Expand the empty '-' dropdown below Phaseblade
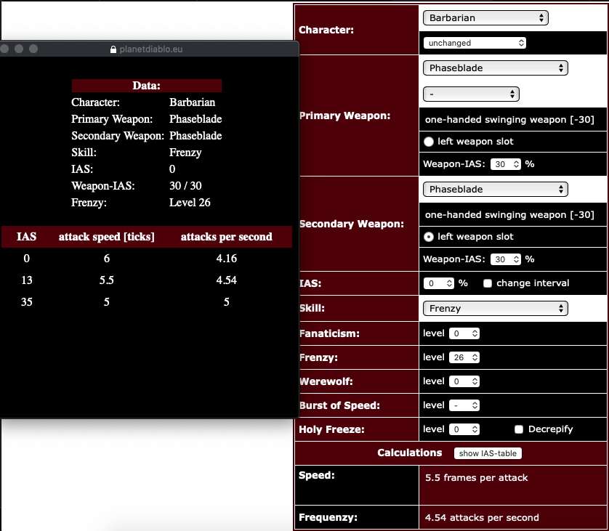The image size is (609, 531). tap(471, 94)
